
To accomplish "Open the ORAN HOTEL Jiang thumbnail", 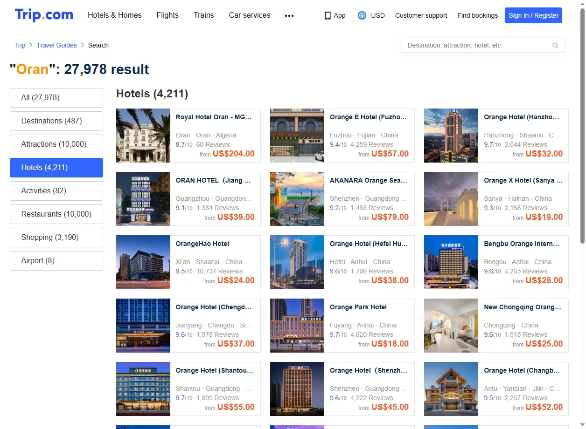I will (x=143, y=199).
